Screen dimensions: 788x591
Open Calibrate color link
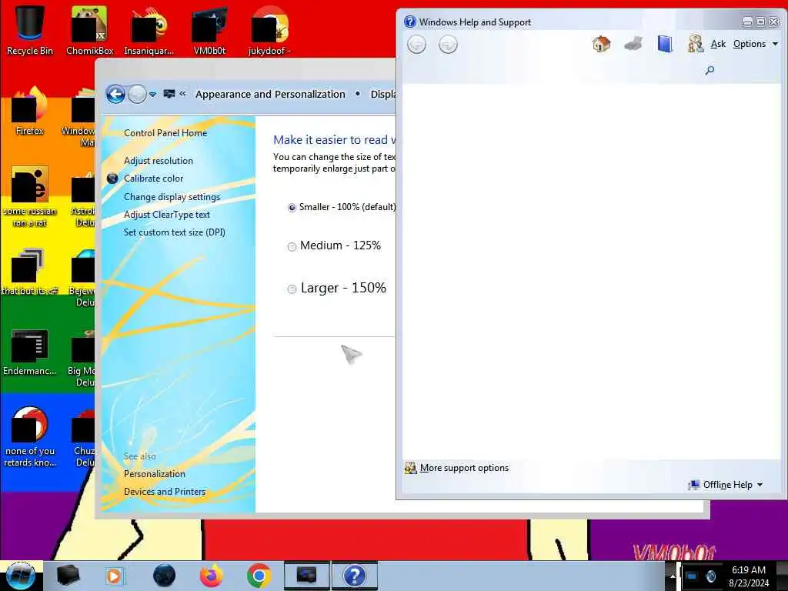click(153, 179)
